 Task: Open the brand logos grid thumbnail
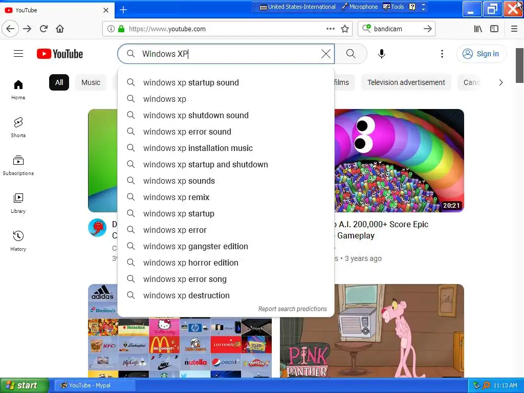click(180, 347)
